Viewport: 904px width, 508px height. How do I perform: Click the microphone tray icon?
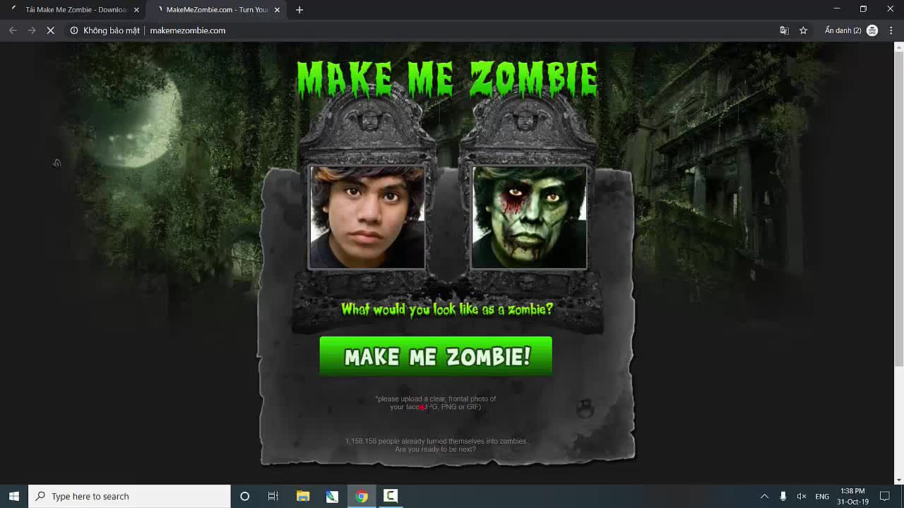(783, 496)
